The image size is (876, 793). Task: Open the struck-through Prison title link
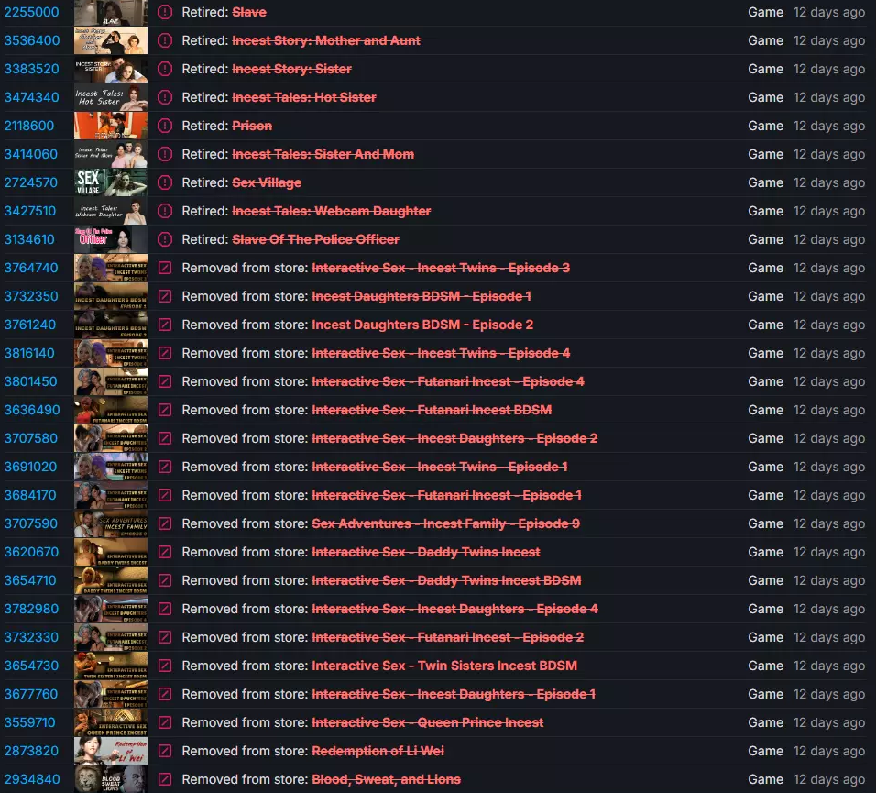[252, 126]
